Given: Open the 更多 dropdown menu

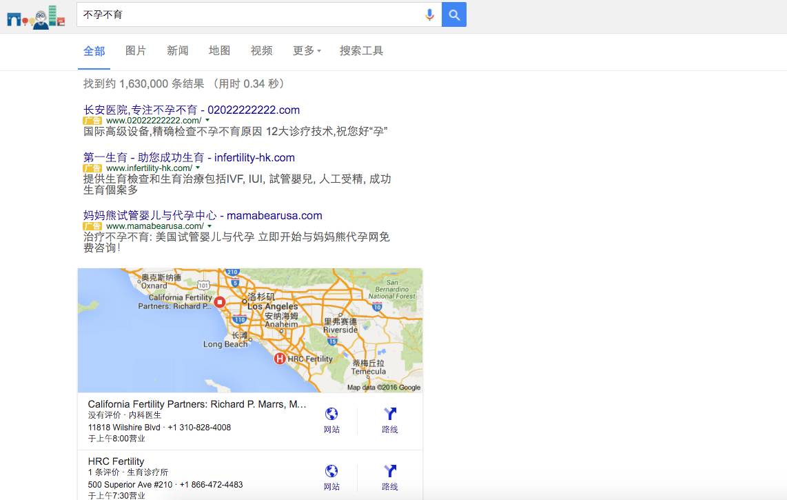Looking at the screenshot, I should pyautogui.click(x=307, y=51).
